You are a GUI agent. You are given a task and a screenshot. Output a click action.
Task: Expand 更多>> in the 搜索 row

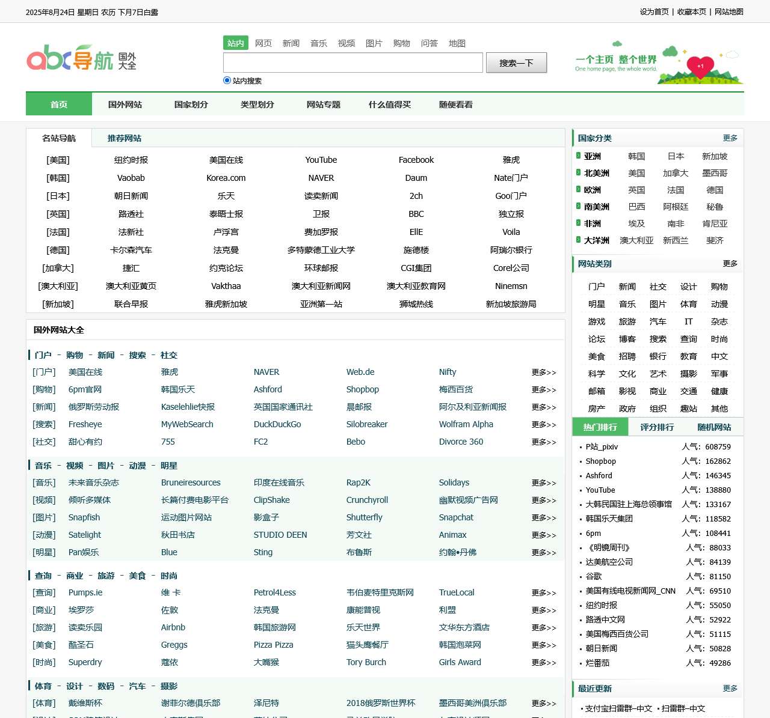(544, 425)
